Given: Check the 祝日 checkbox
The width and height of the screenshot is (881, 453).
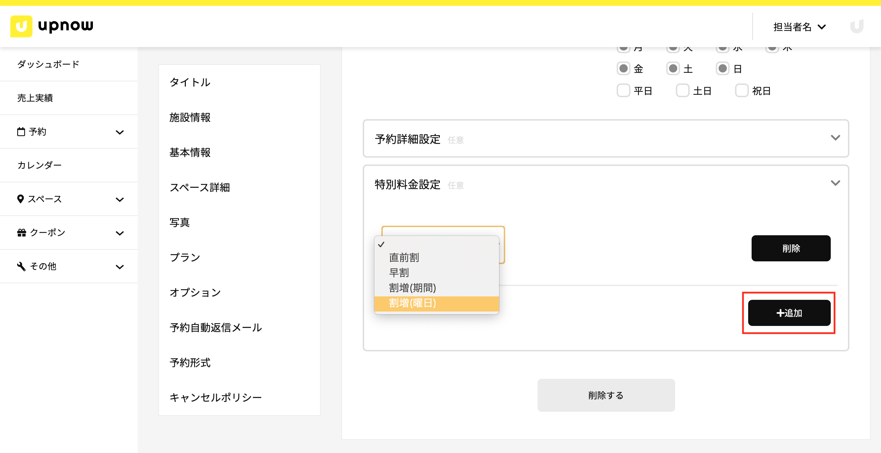Looking at the screenshot, I should [x=742, y=90].
